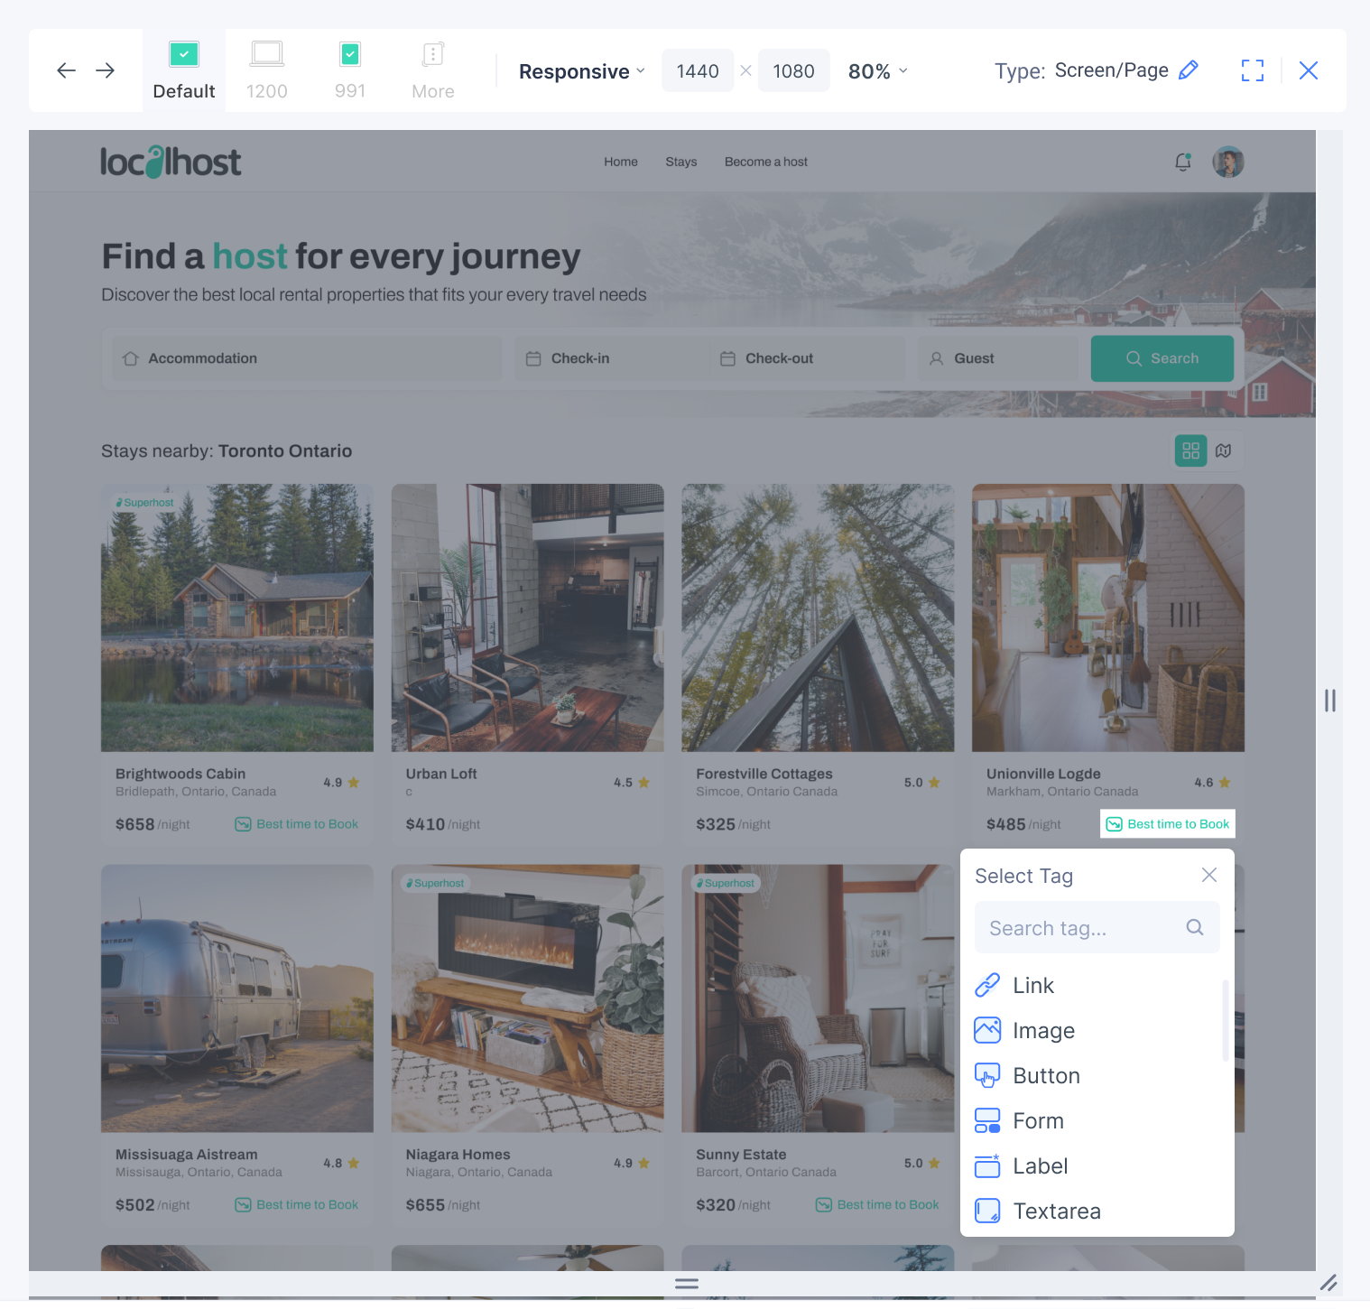Viewport: 1370px width, 1309px height.
Task: Select the 1200 breakpoint device
Action: [x=267, y=70]
